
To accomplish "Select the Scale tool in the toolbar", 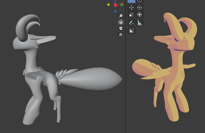I will pyautogui.click(x=131, y=15).
